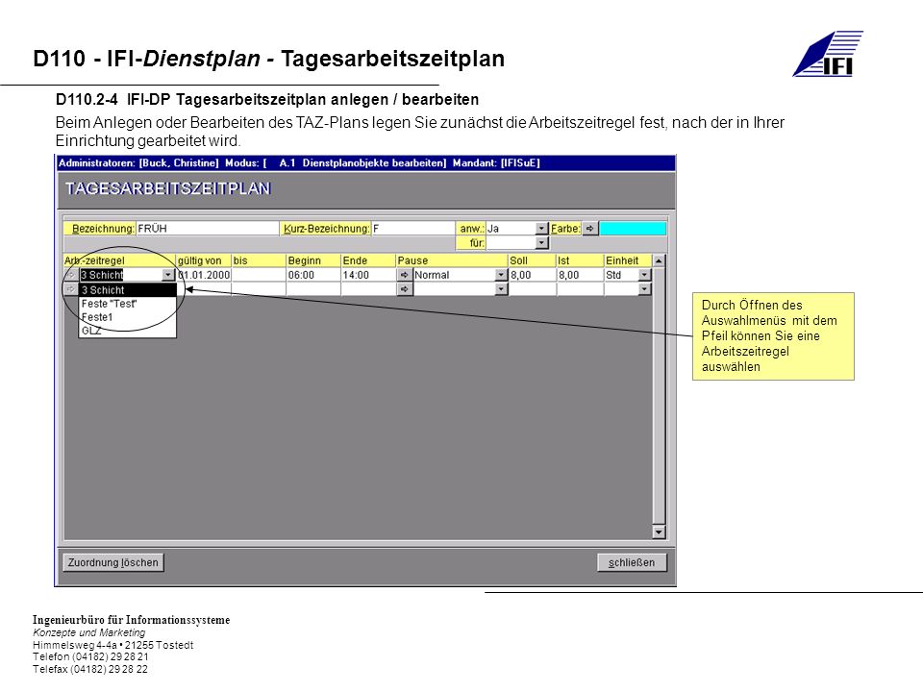923x692 pixels.
Task: Click the empty bis cell in the first row
Action: [259, 275]
